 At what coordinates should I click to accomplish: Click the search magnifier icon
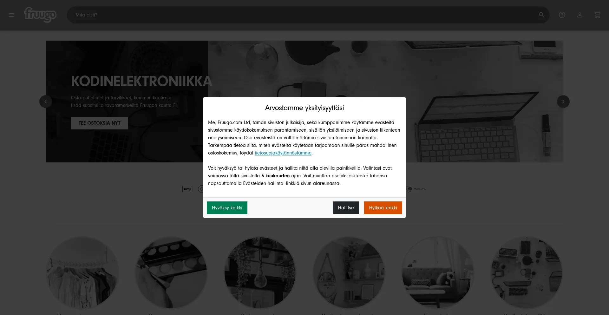point(541,15)
